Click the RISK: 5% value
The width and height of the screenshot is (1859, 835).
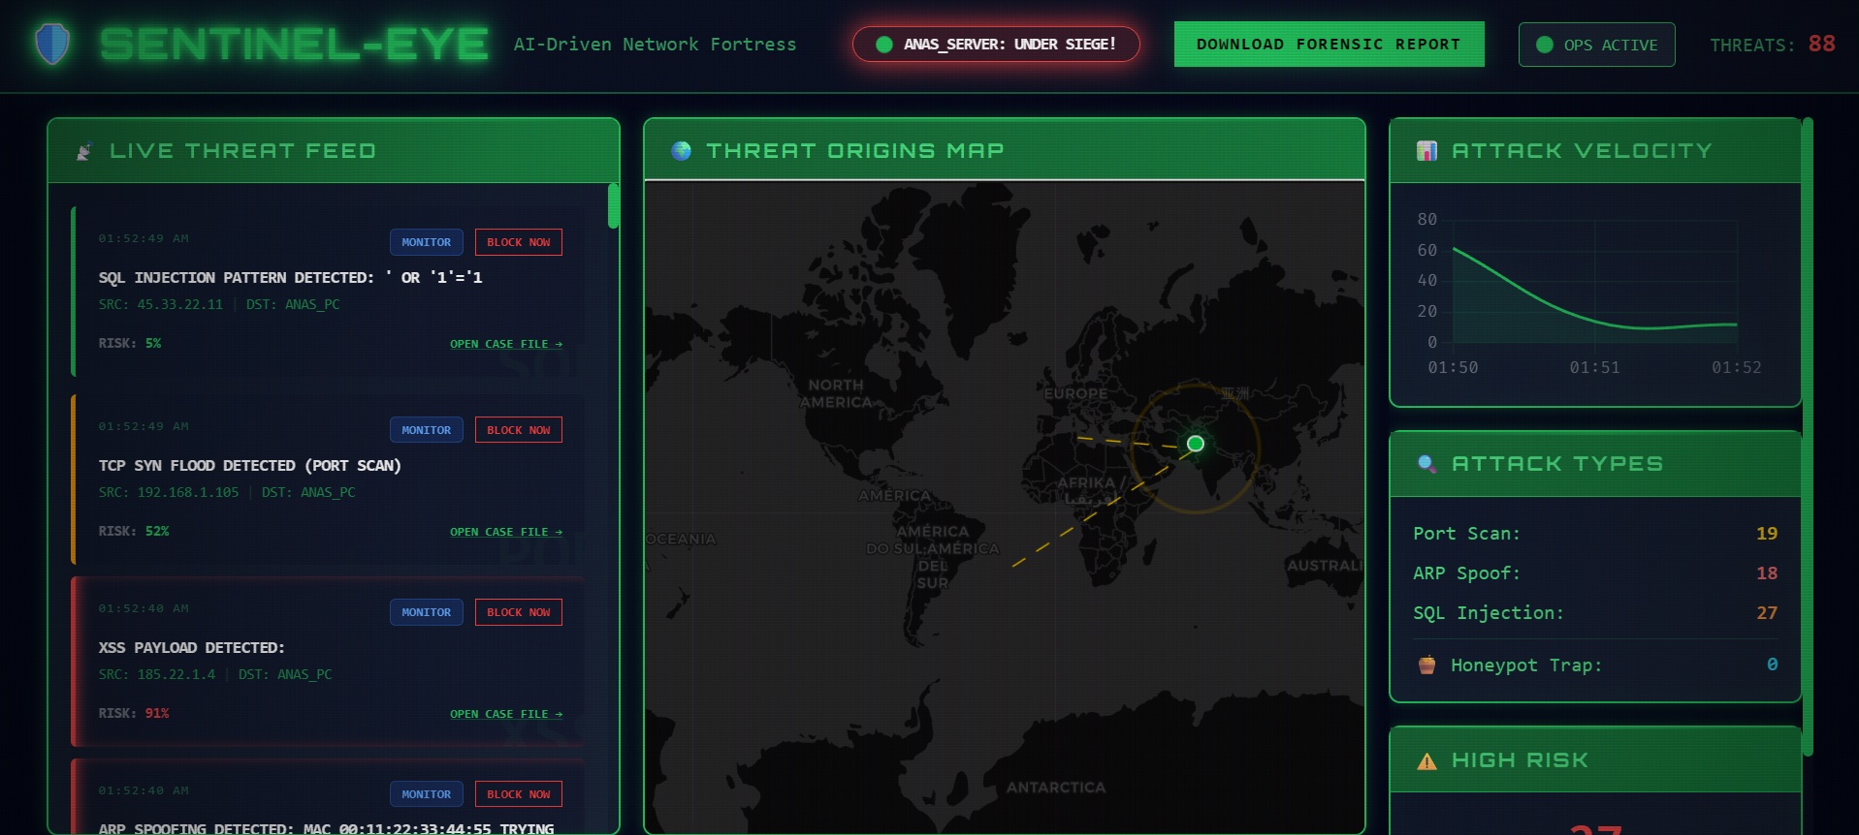153,343
